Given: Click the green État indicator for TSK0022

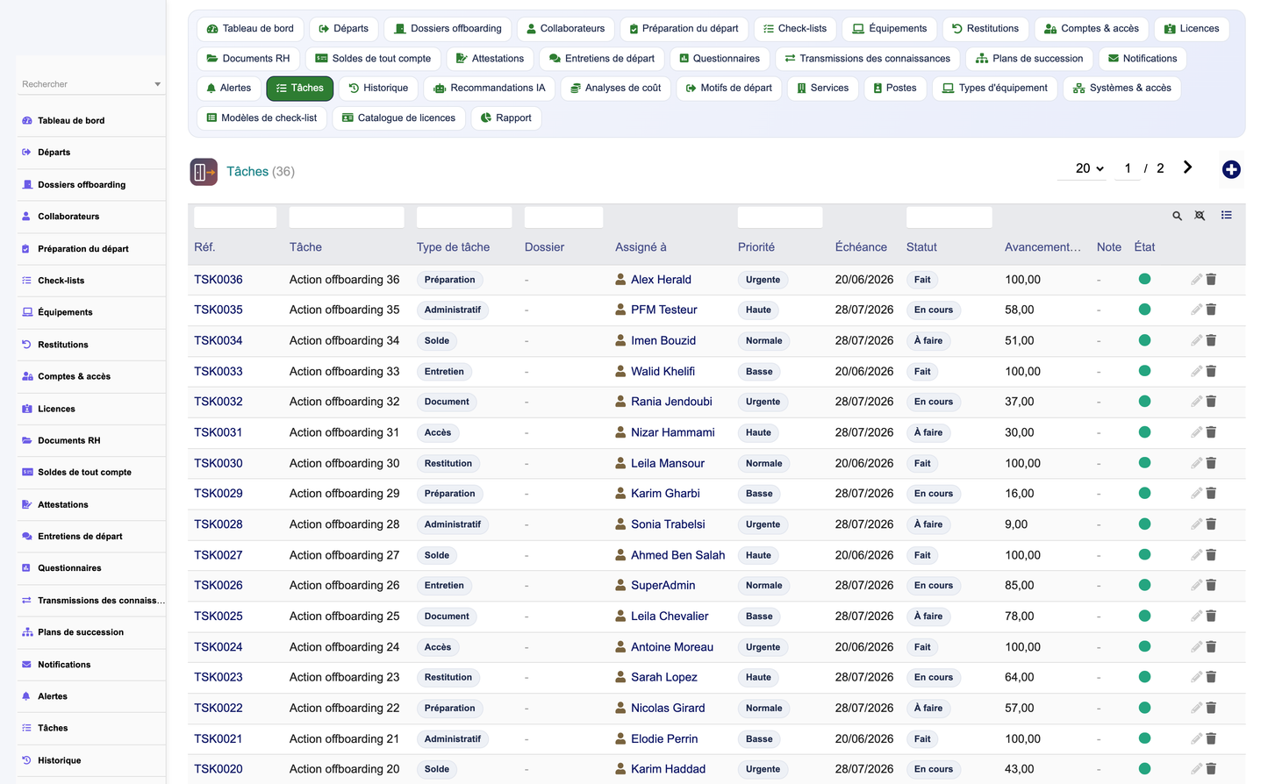Looking at the screenshot, I should [x=1144, y=707].
